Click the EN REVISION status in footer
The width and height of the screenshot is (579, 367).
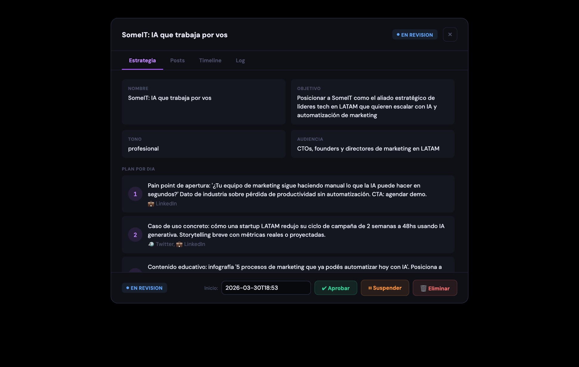tap(144, 288)
